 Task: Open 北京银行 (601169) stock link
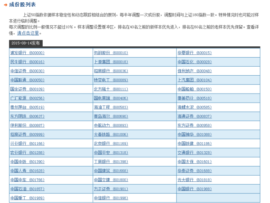(x=111, y=144)
